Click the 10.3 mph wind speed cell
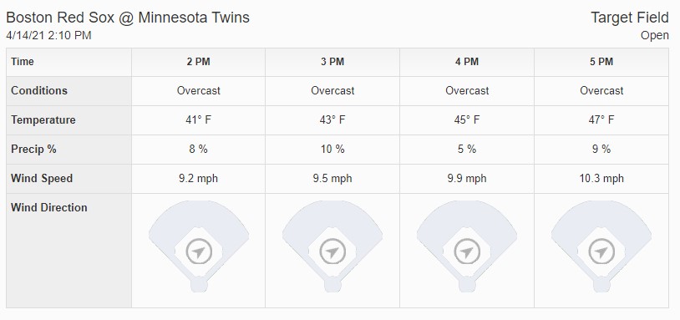The image size is (680, 320). (x=601, y=178)
